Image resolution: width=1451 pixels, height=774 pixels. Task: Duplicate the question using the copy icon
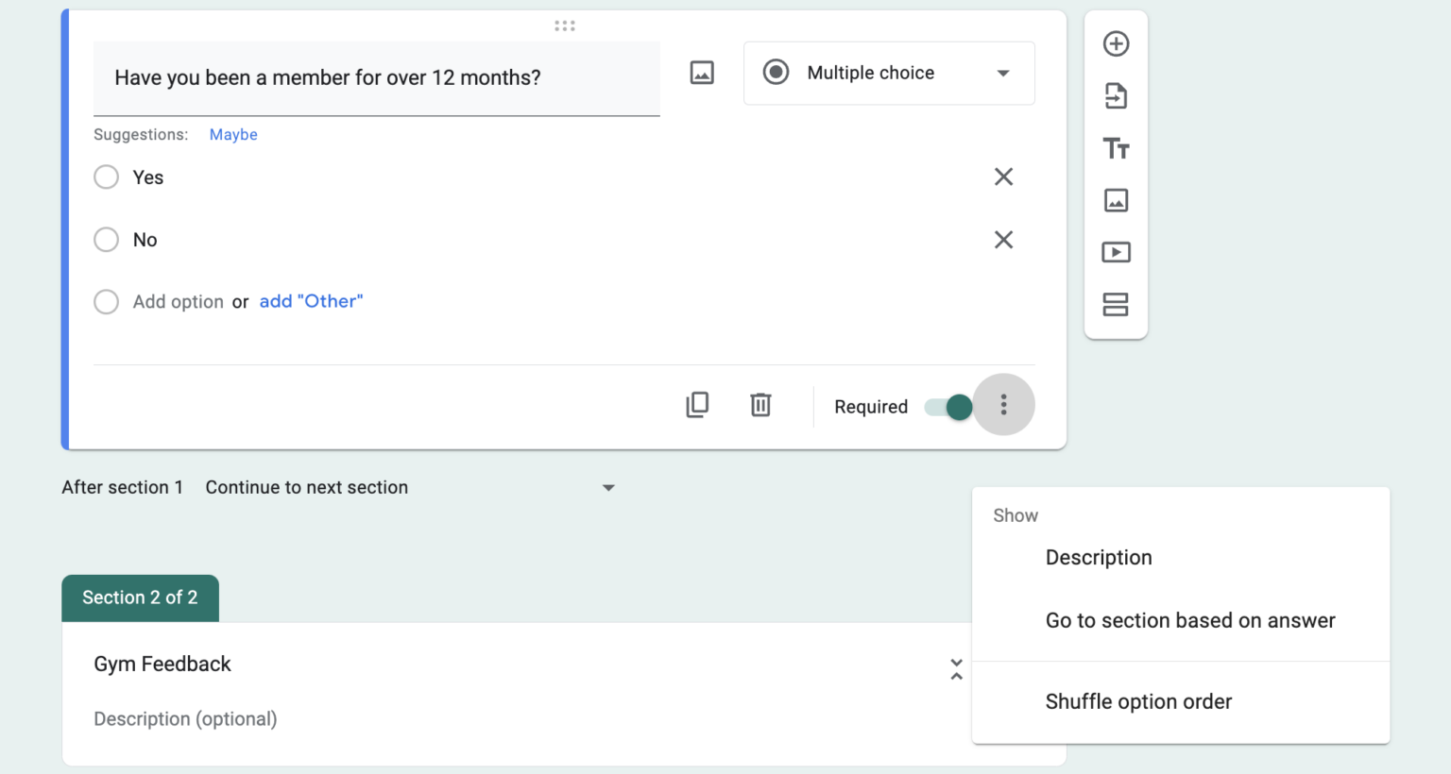tap(697, 404)
